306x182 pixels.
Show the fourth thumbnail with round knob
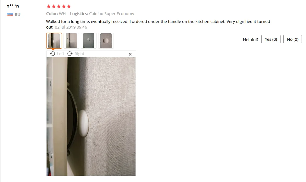click(x=106, y=41)
